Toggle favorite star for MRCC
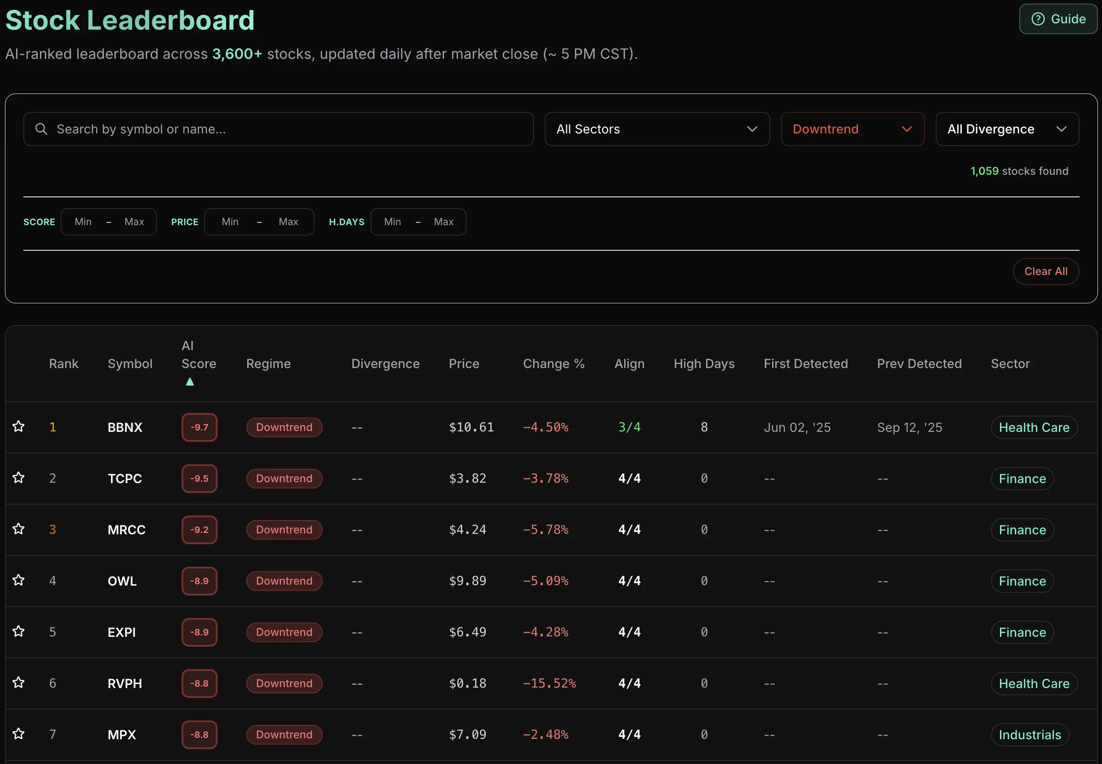 (18, 529)
